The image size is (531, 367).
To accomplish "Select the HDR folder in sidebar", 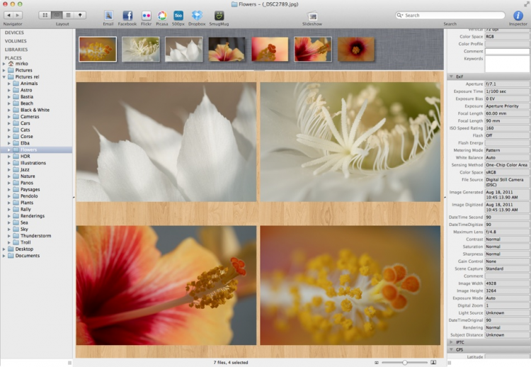I will tap(25, 157).
